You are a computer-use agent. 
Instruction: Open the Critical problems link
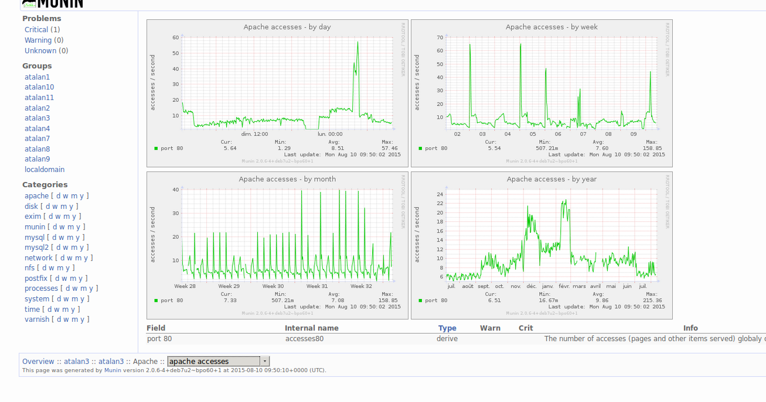coord(37,30)
